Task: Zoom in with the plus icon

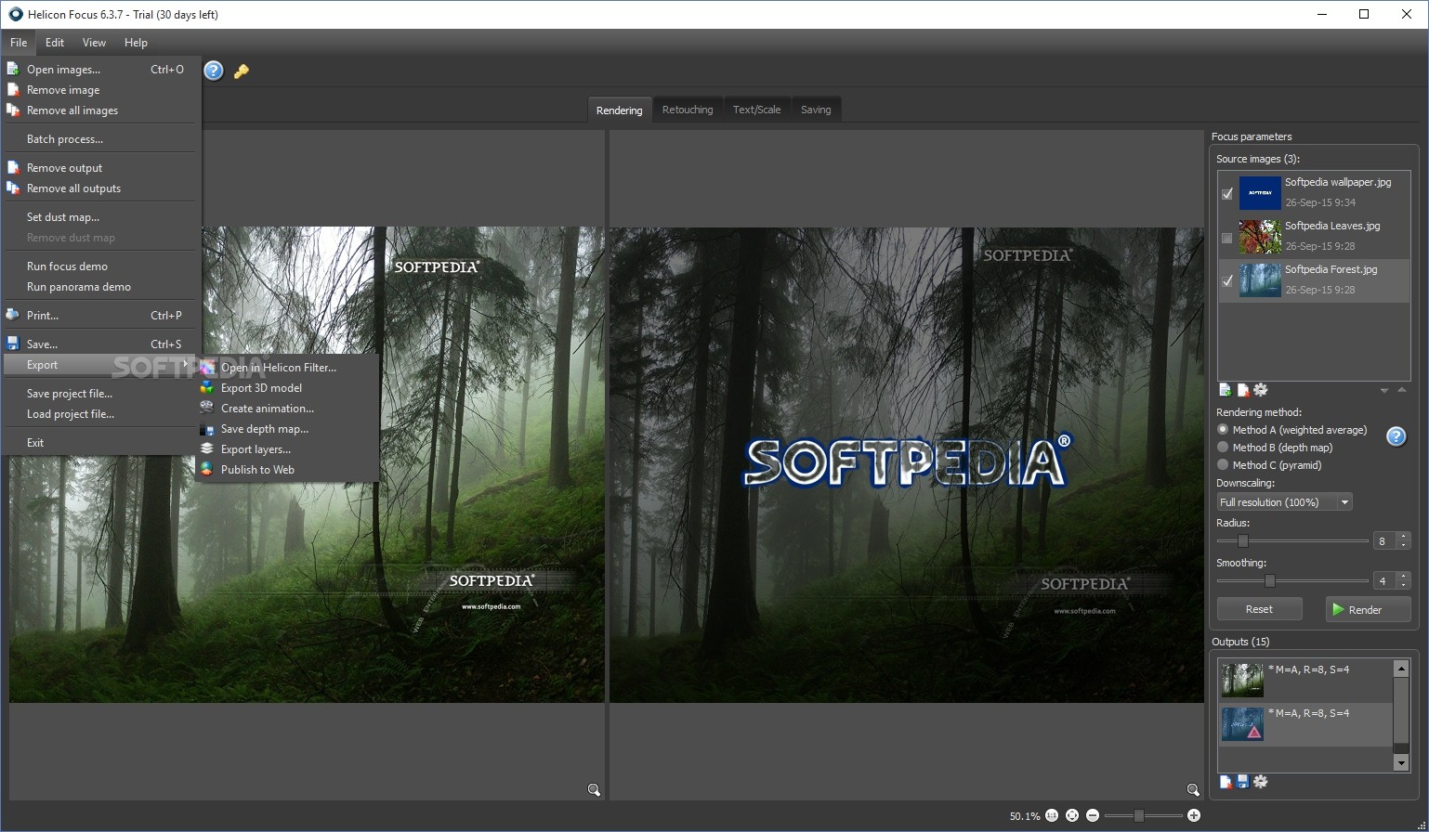Action: 1194,815
